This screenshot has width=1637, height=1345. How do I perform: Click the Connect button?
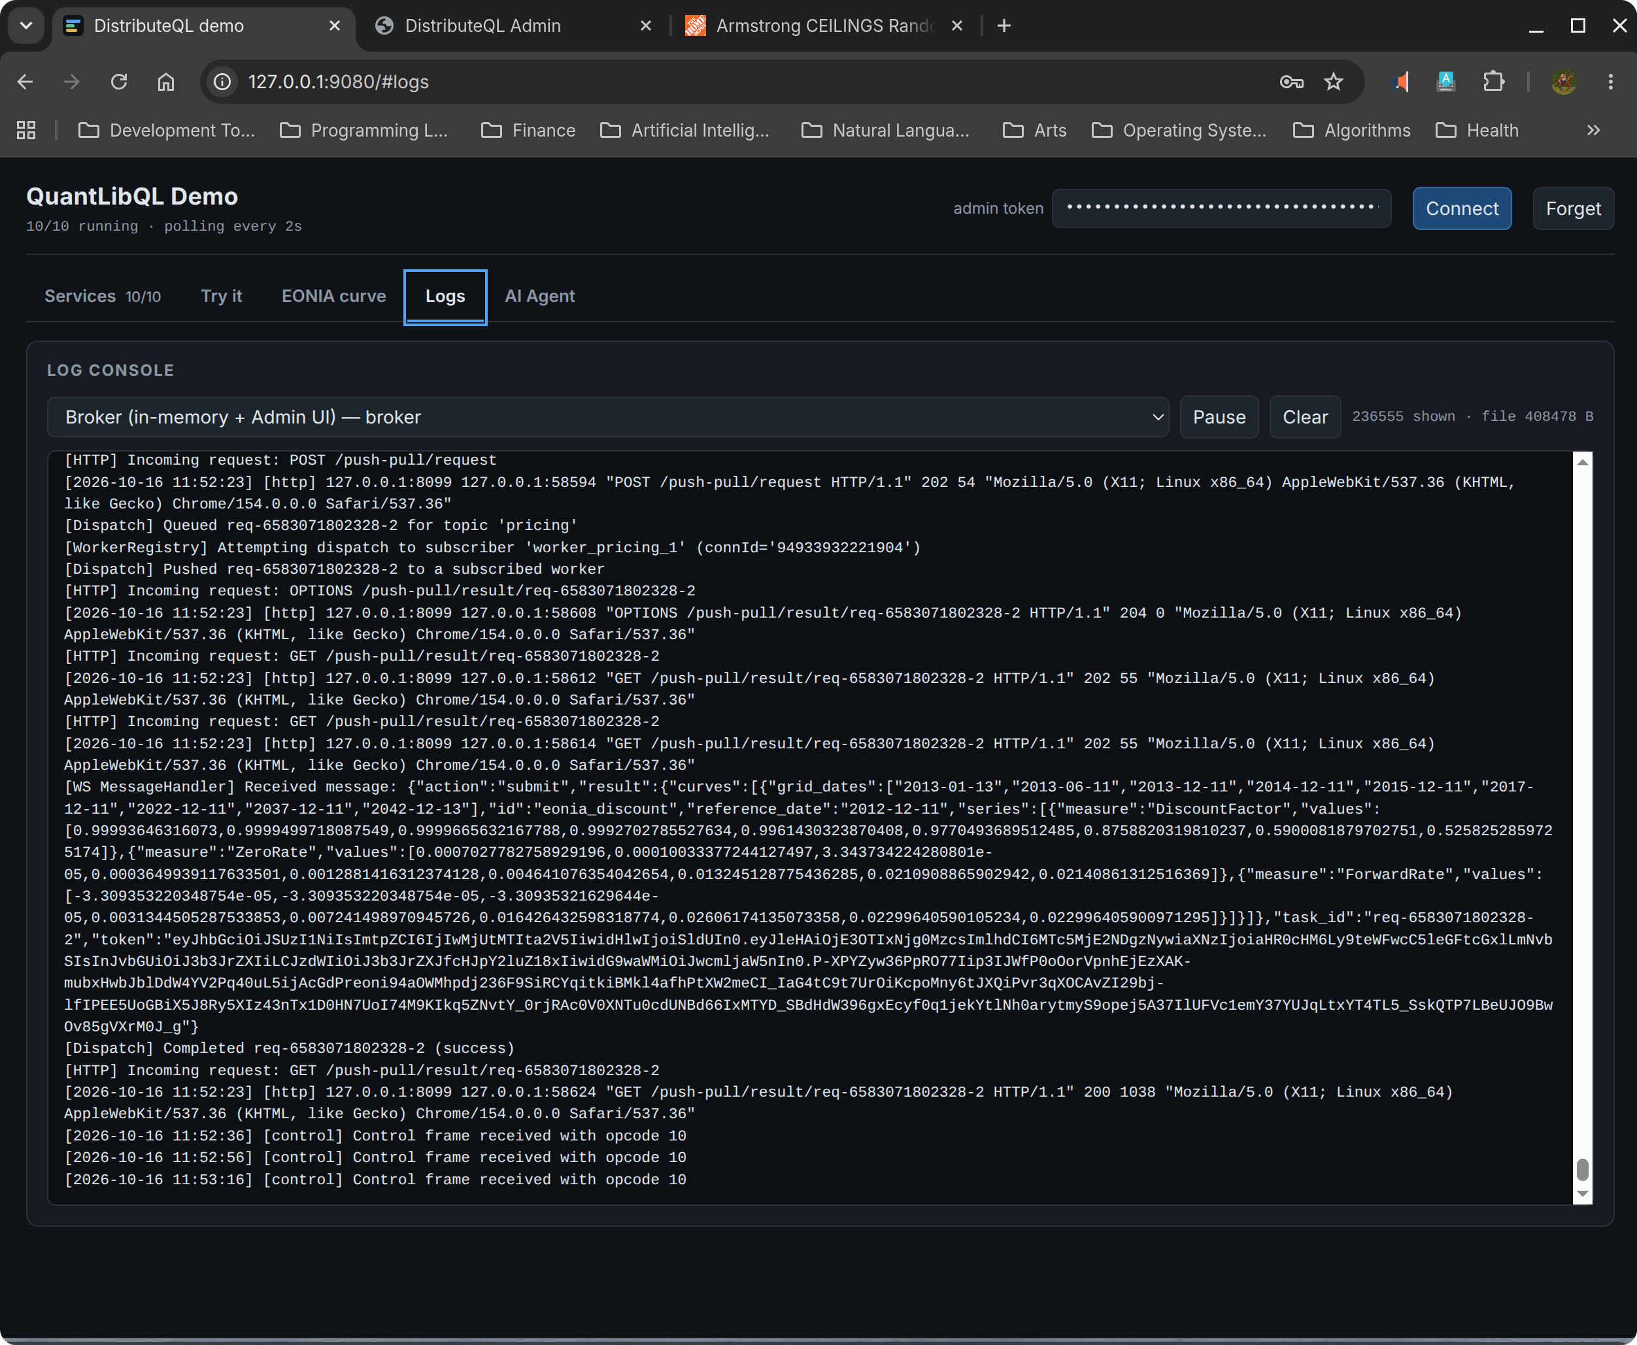coord(1462,208)
